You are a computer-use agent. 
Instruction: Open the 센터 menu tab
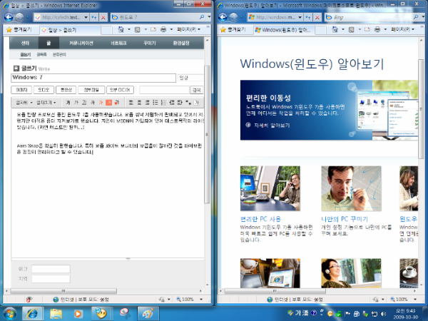[25, 43]
